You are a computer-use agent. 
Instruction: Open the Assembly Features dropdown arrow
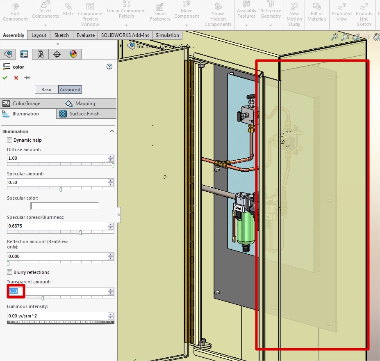246,25
